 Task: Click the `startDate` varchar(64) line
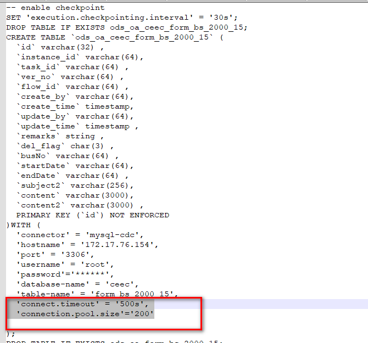click(75, 166)
